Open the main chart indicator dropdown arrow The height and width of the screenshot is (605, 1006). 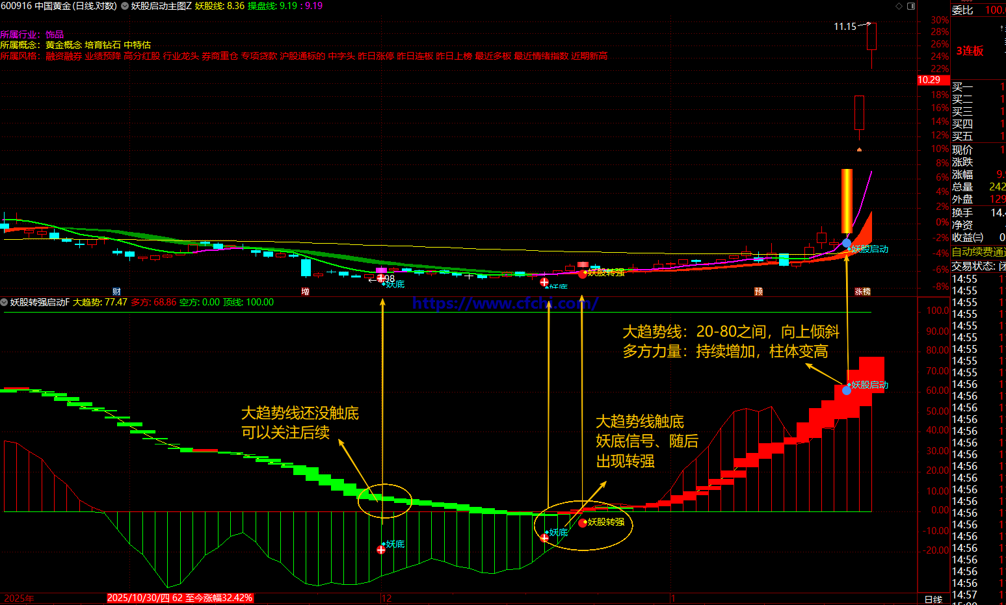(x=125, y=6)
